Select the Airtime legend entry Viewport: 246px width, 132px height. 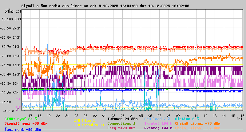(187, 118)
